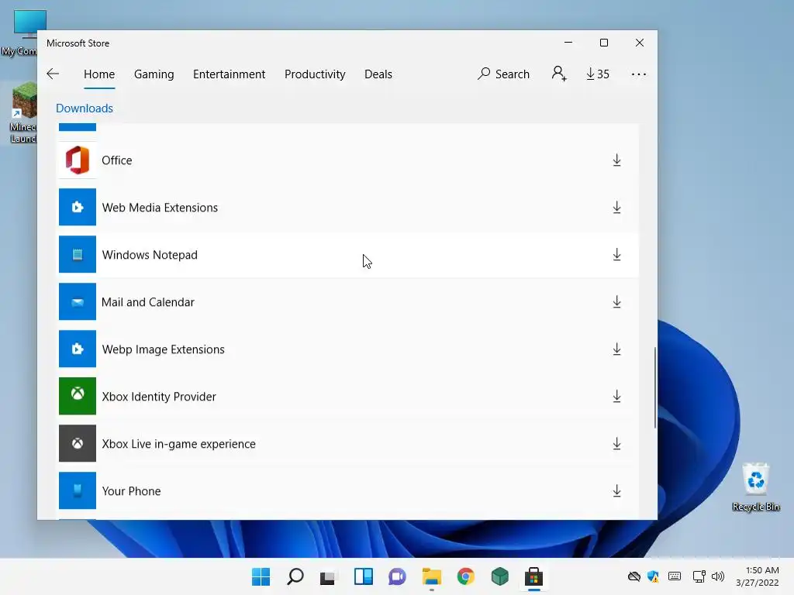Viewport: 794px width, 595px height.
Task: Select the Mail and Calendar entry text
Action: coord(148,302)
